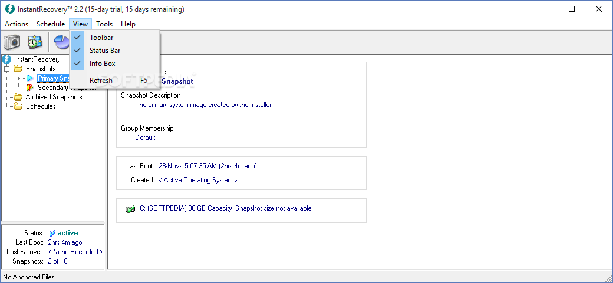Screen dimensions: 613x283
Task: Click the description text about the Installer
Action: pyautogui.click(x=204, y=105)
